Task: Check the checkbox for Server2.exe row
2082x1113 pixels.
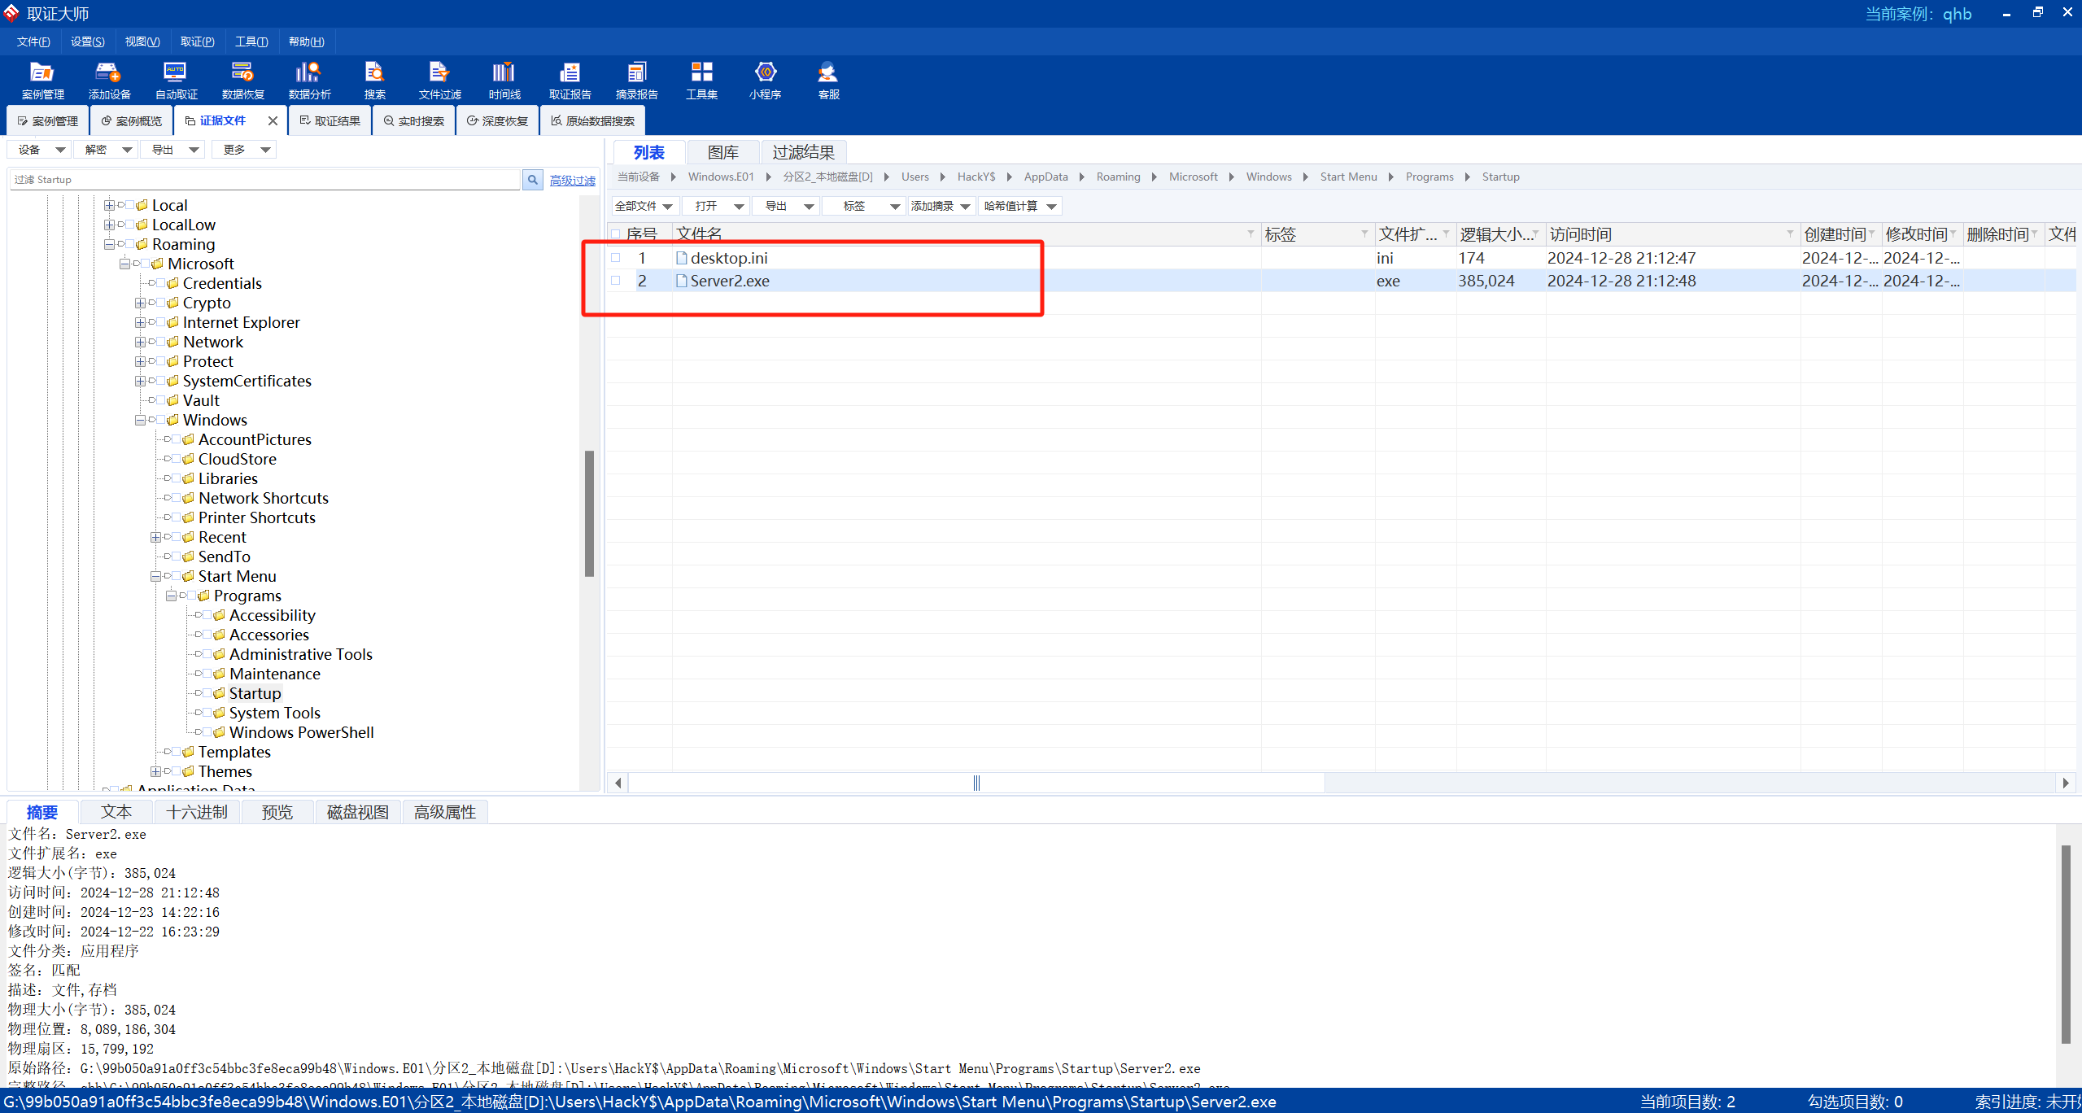Action: pos(616,281)
